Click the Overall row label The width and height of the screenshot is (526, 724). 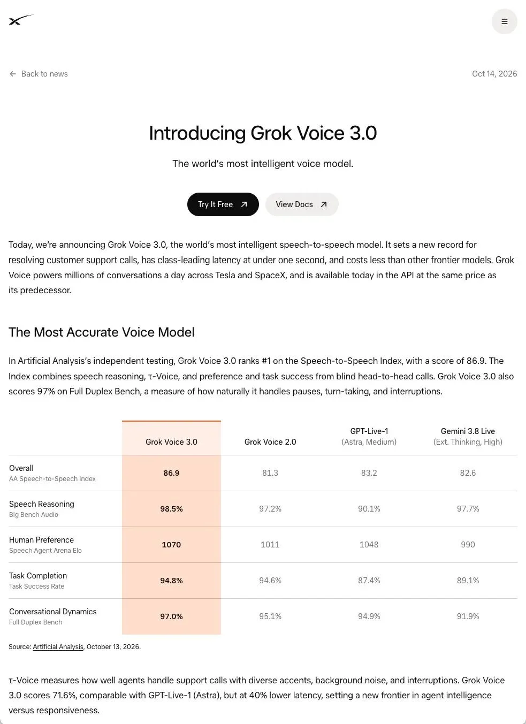coord(52,473)
